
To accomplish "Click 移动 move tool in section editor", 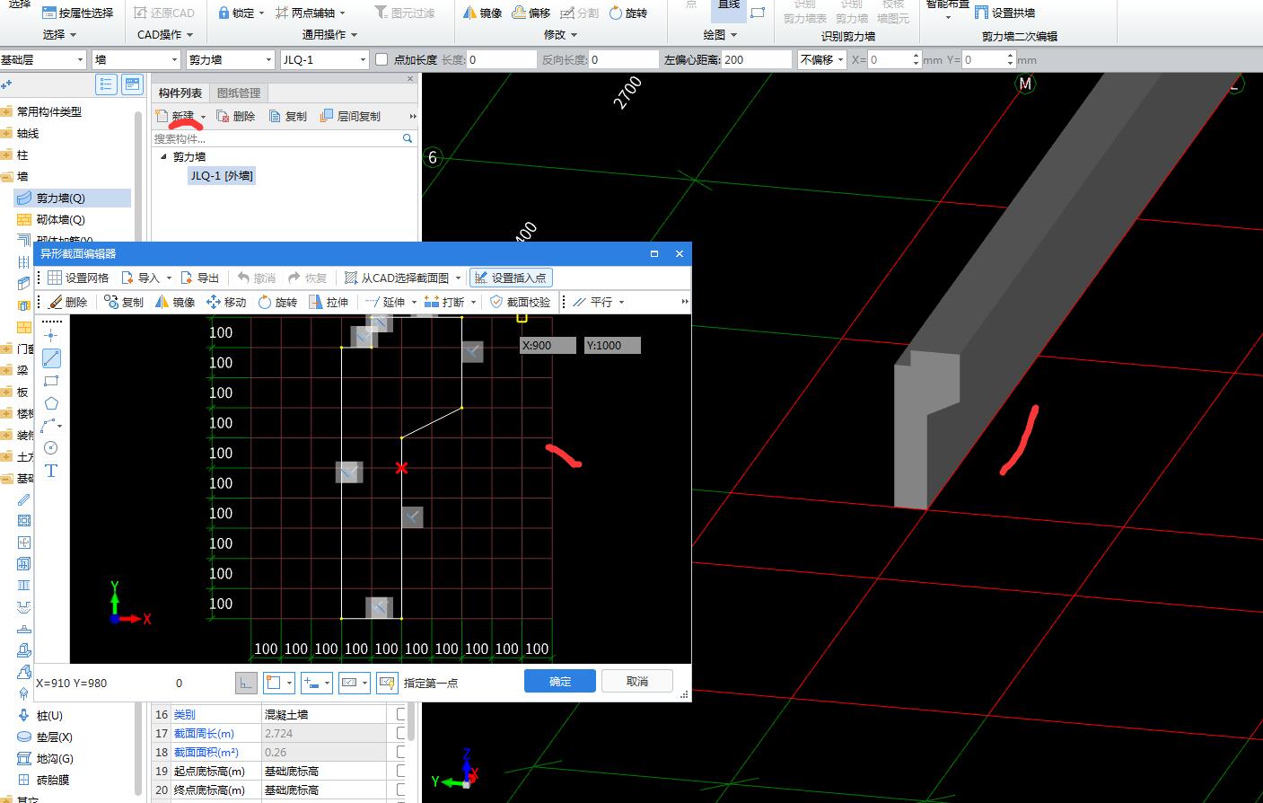I will (x=226, y=302).
